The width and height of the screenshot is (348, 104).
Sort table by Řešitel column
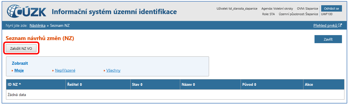(74, 84)
